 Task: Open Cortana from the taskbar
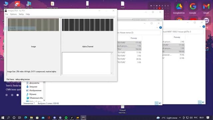click(x=14, y=118)
